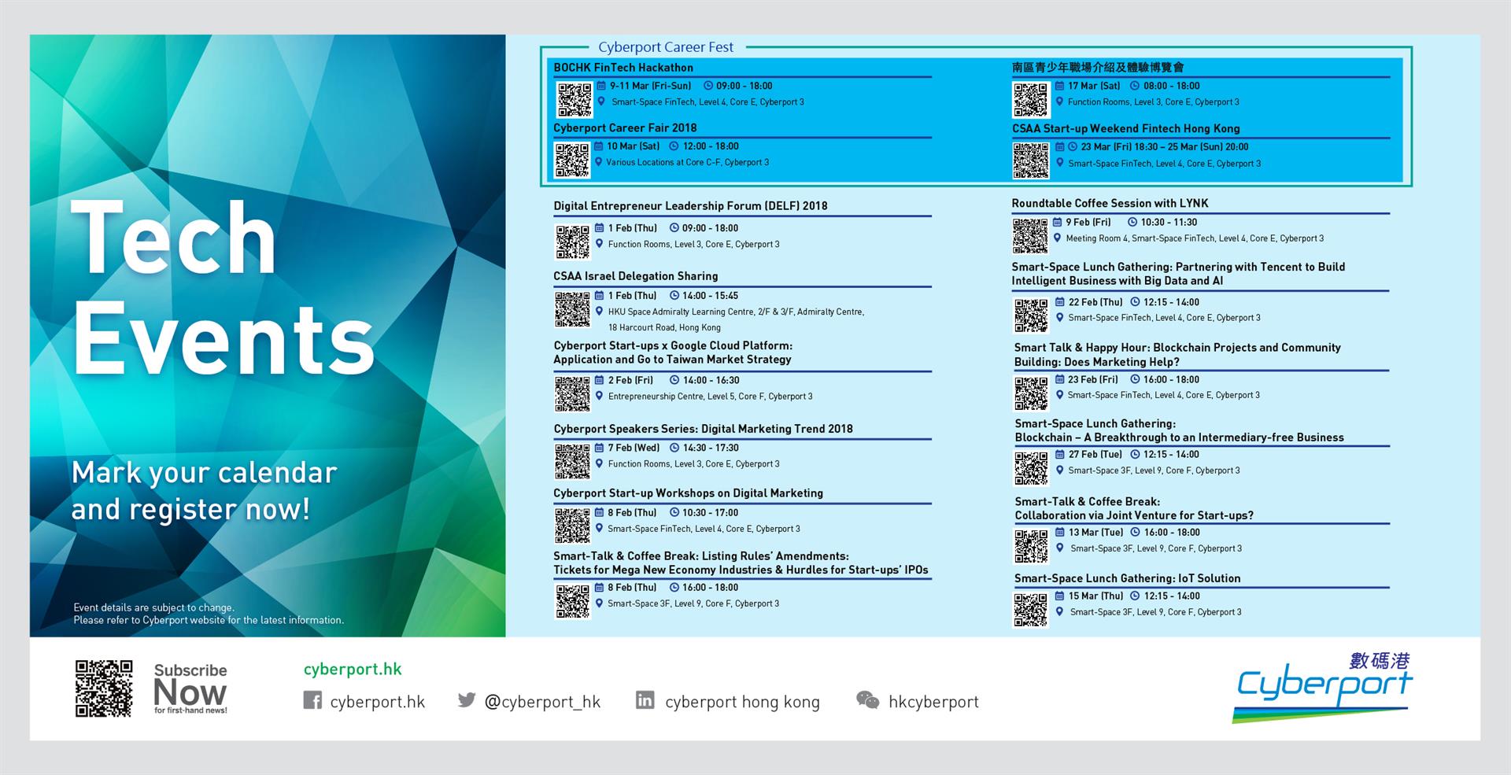The height and width of the screenshot is (775, 1511).
Task: Click the Event details are subject to change notice
Action: click(x=209, y=614)
